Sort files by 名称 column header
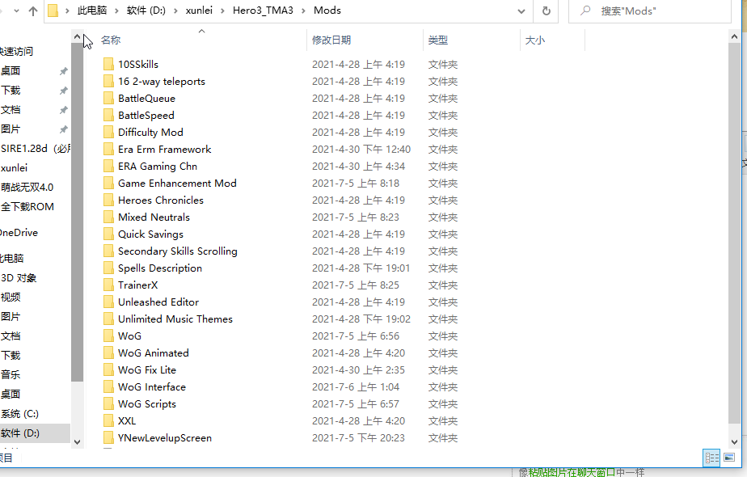This screenshot has width=747, height=477. click(x=111, y=40)
